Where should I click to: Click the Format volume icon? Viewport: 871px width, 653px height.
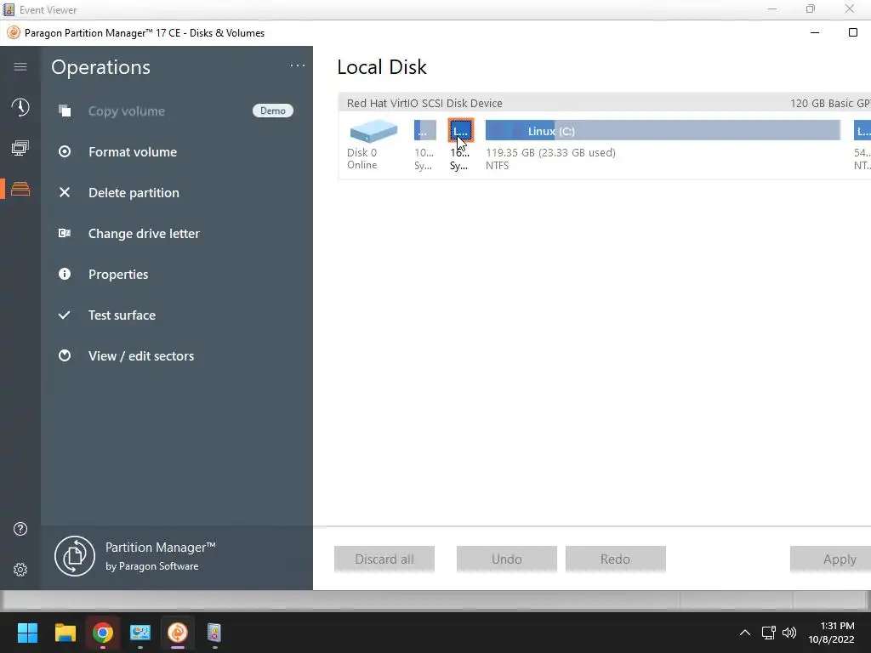click(x=65, y=151)
